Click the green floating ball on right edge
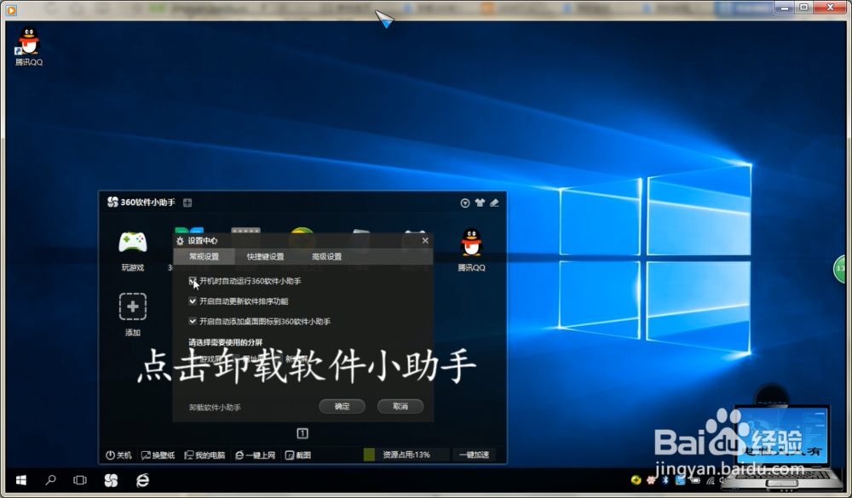Screen dimensions: 852x498 pyautogui.click(x=841, y=268)
